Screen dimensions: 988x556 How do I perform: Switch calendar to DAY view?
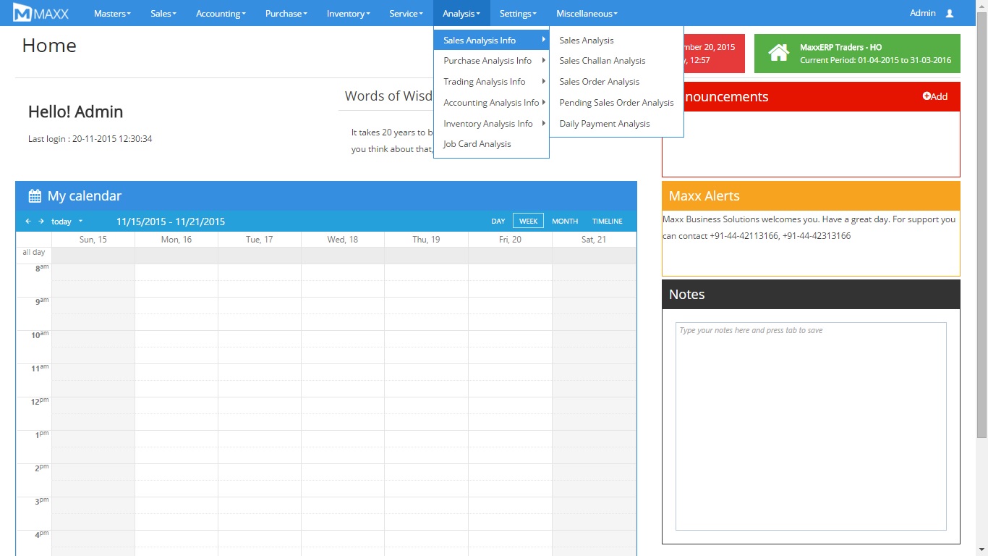pyautogui.click(x=498, y=222)
